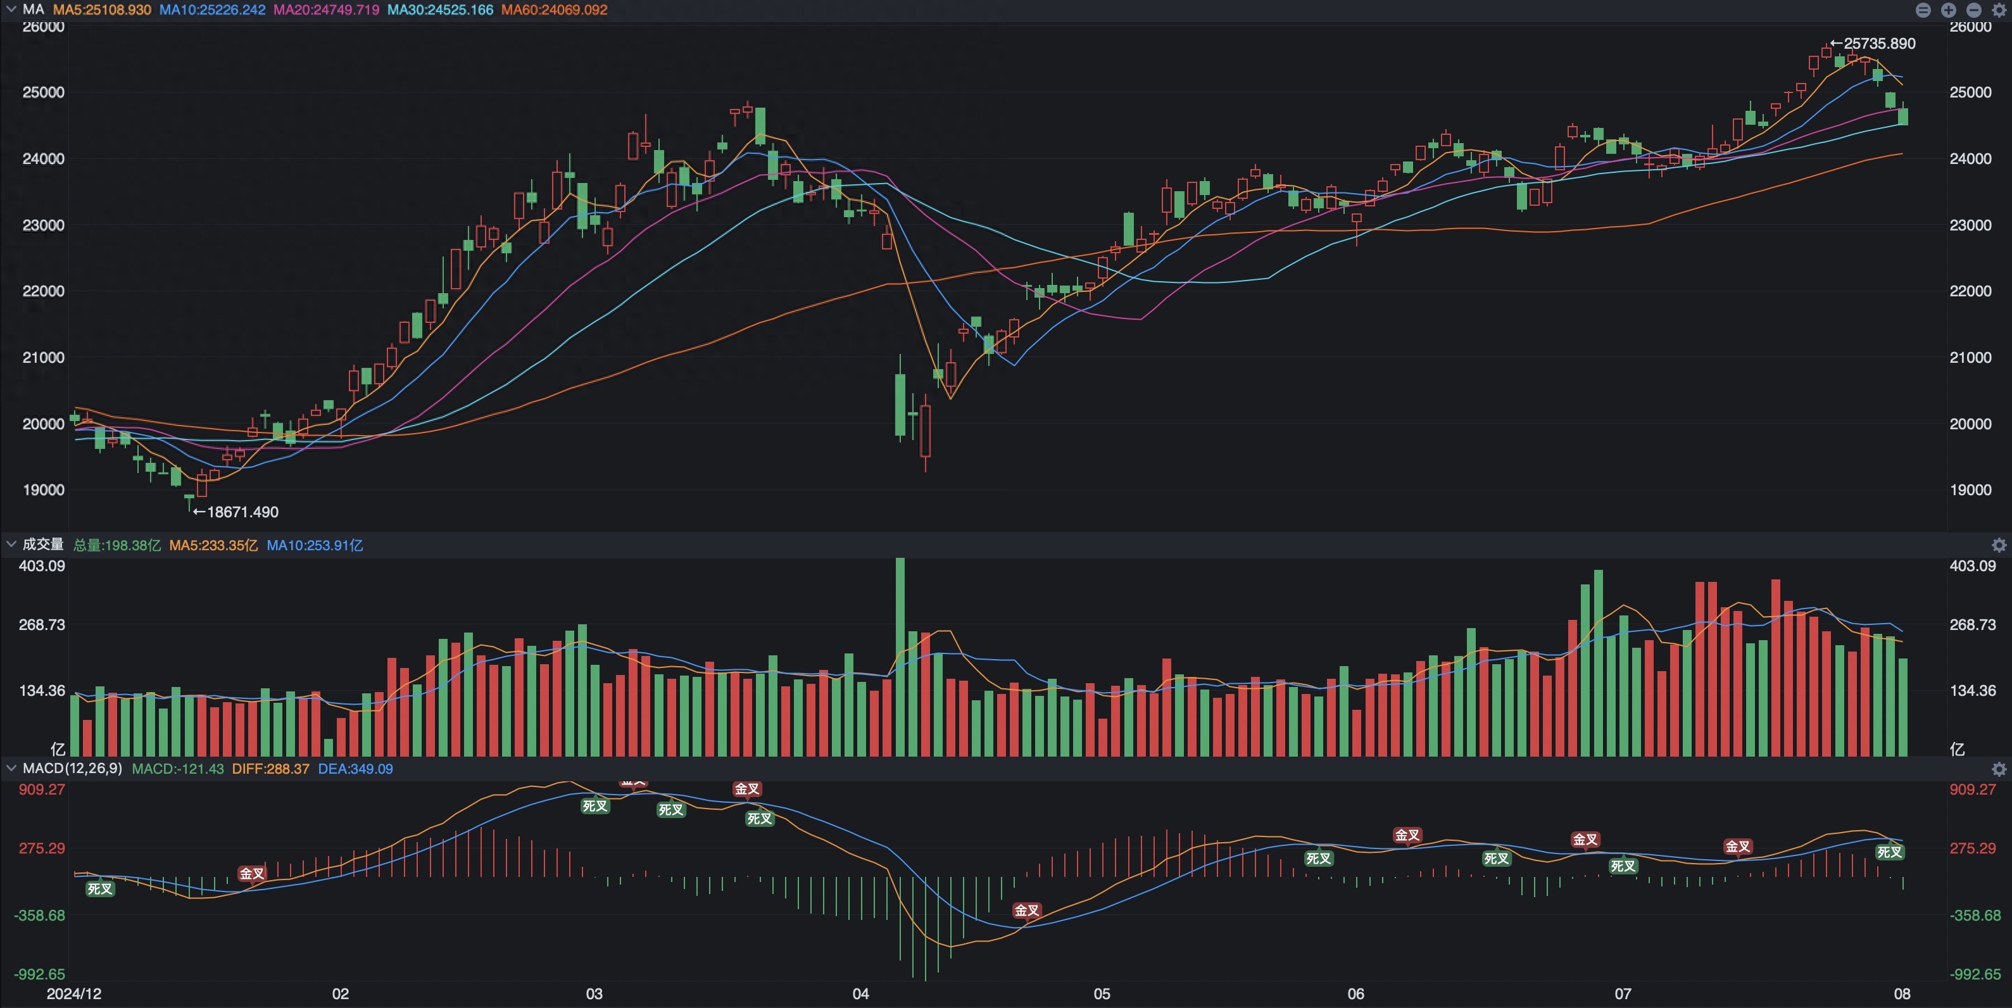Click the 金叉 marker near April MACD low

1026,910
